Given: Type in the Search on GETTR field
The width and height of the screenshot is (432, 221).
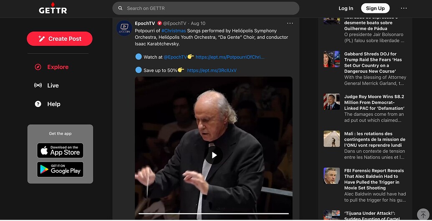Looking at the screenshot, I should click(209, 8).
